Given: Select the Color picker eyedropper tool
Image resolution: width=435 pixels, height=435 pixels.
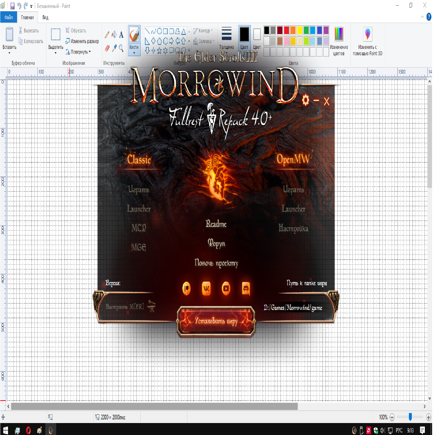Looking at the screenshot, I should coord(114,48).
